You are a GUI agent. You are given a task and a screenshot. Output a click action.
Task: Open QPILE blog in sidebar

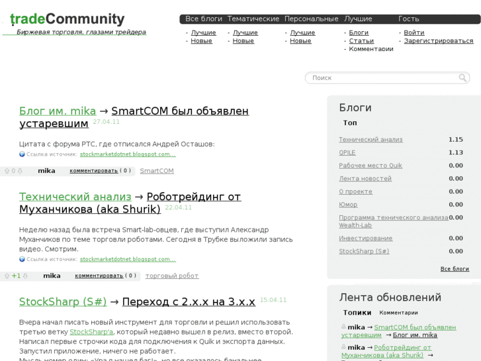[x=347, y=153]
